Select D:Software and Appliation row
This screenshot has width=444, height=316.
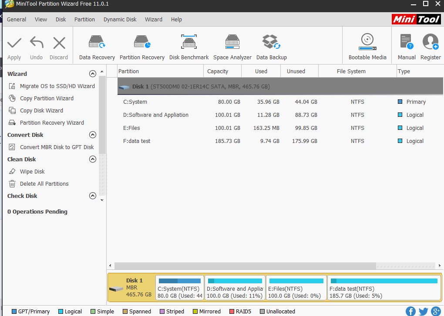click(280, 115)
